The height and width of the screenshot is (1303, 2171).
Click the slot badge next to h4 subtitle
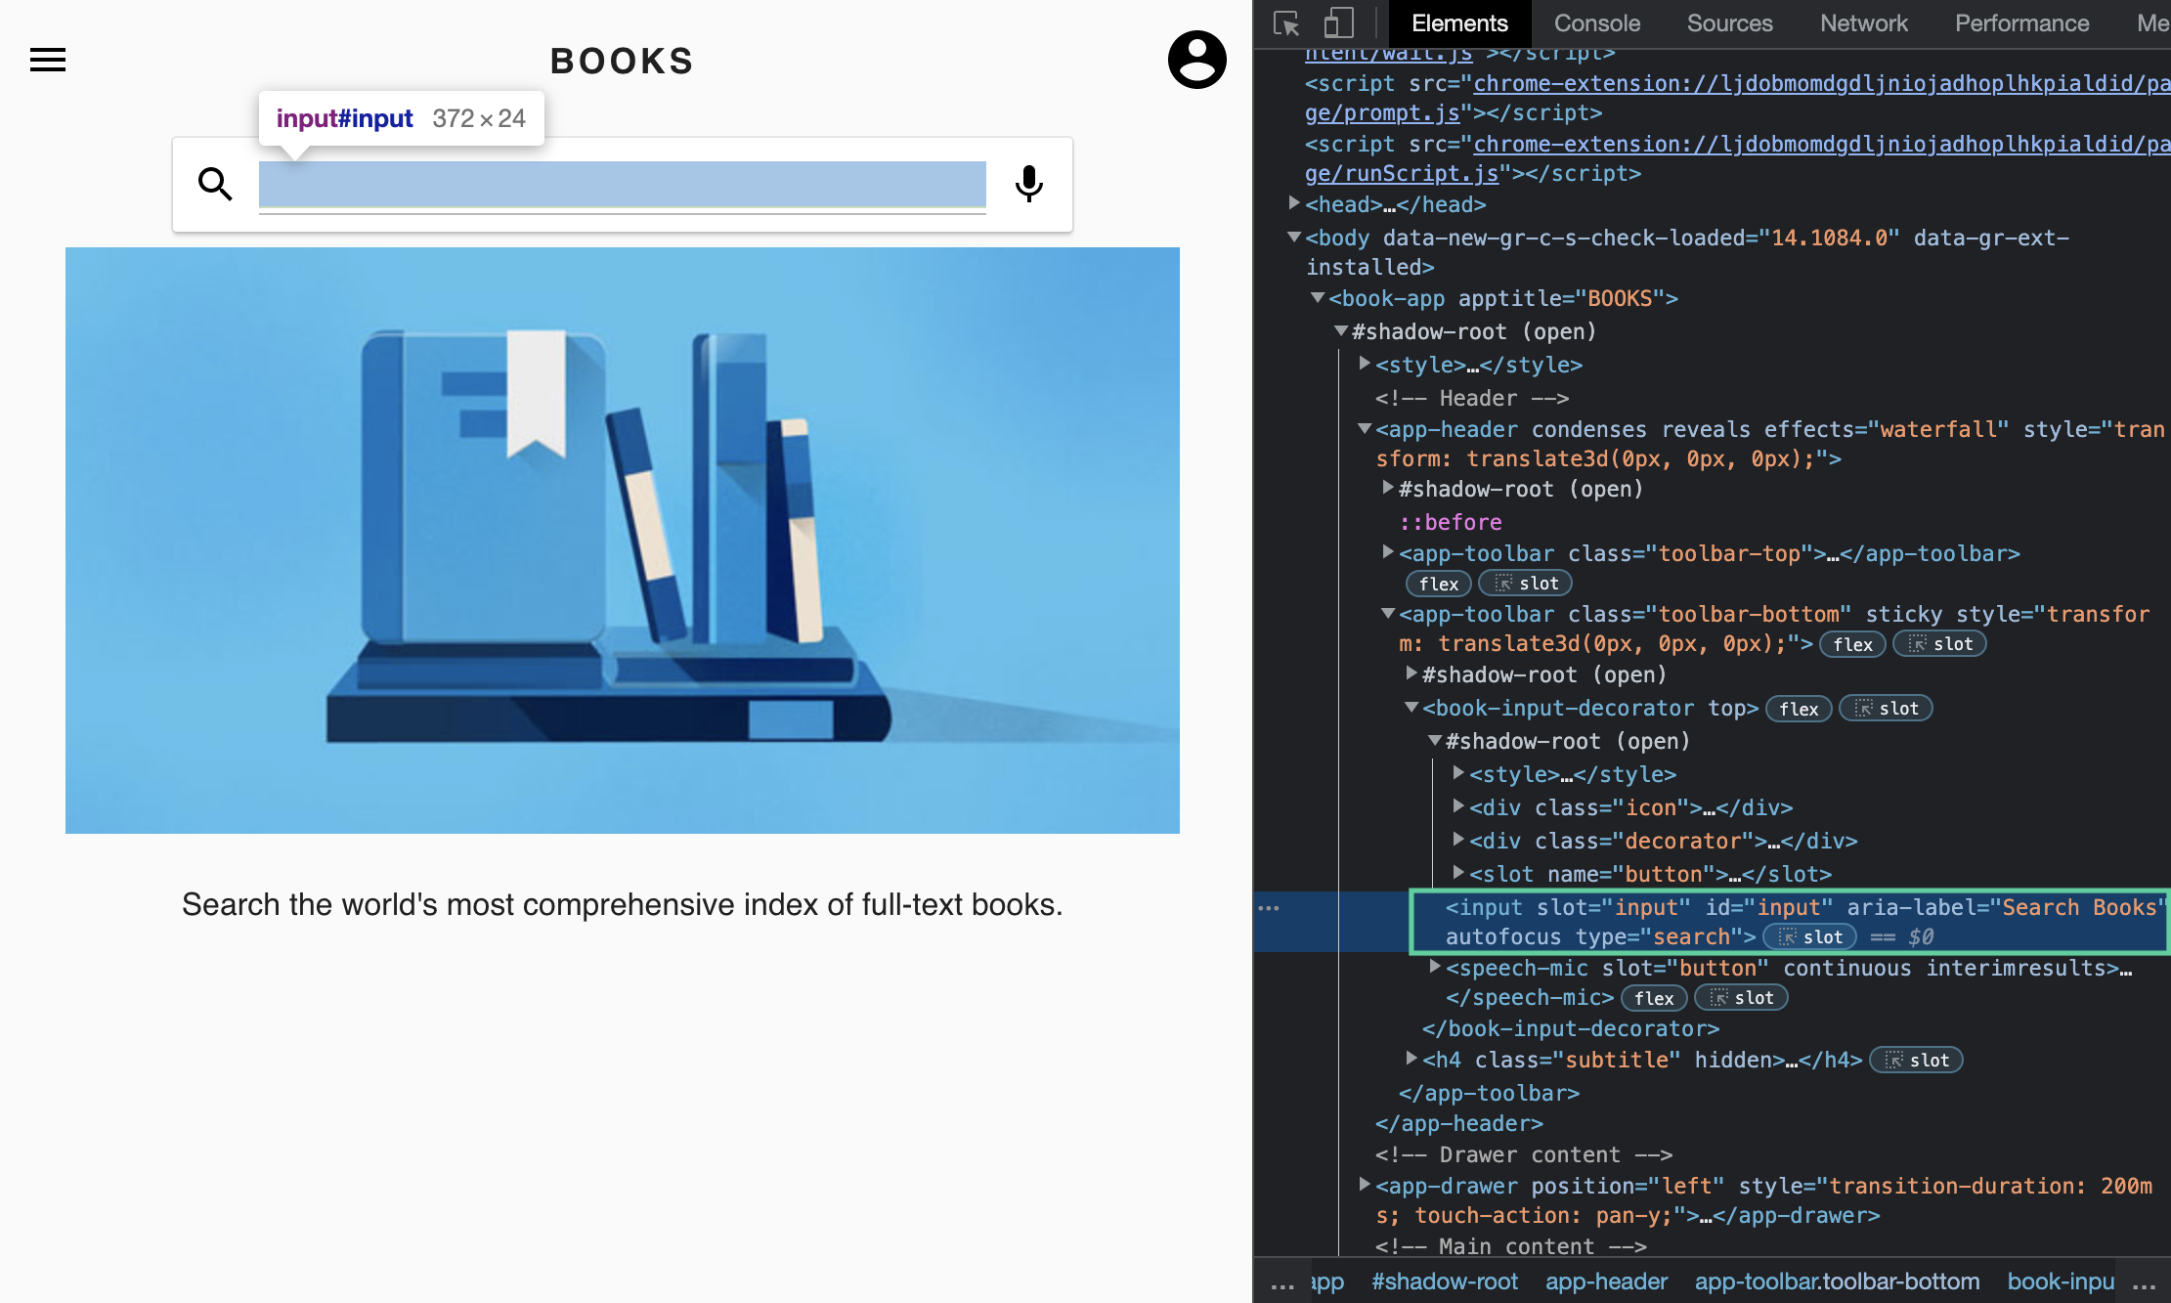(1916, 1061)
